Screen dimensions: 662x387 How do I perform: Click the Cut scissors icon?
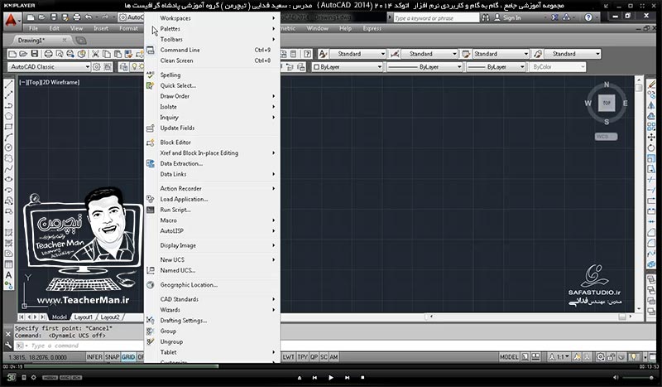(x=95, y=54)
